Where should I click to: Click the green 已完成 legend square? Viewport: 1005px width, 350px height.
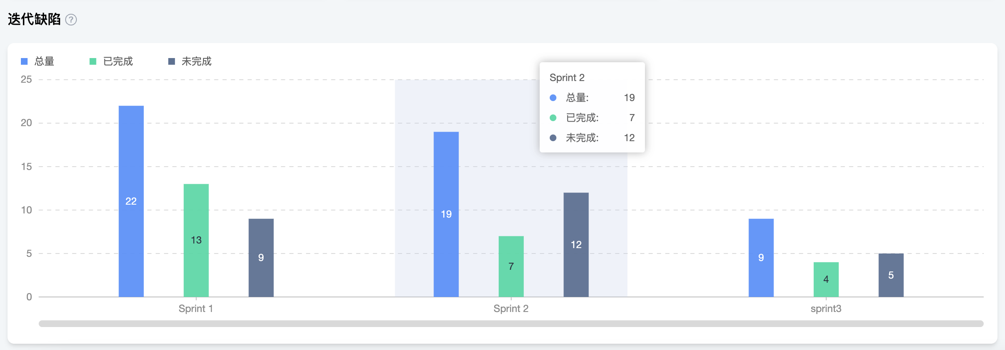[93, 61]
